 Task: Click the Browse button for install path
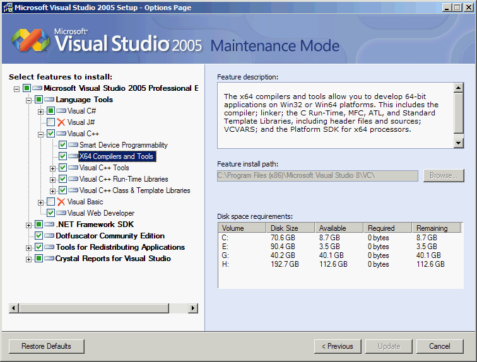click(x=444, y=175)
